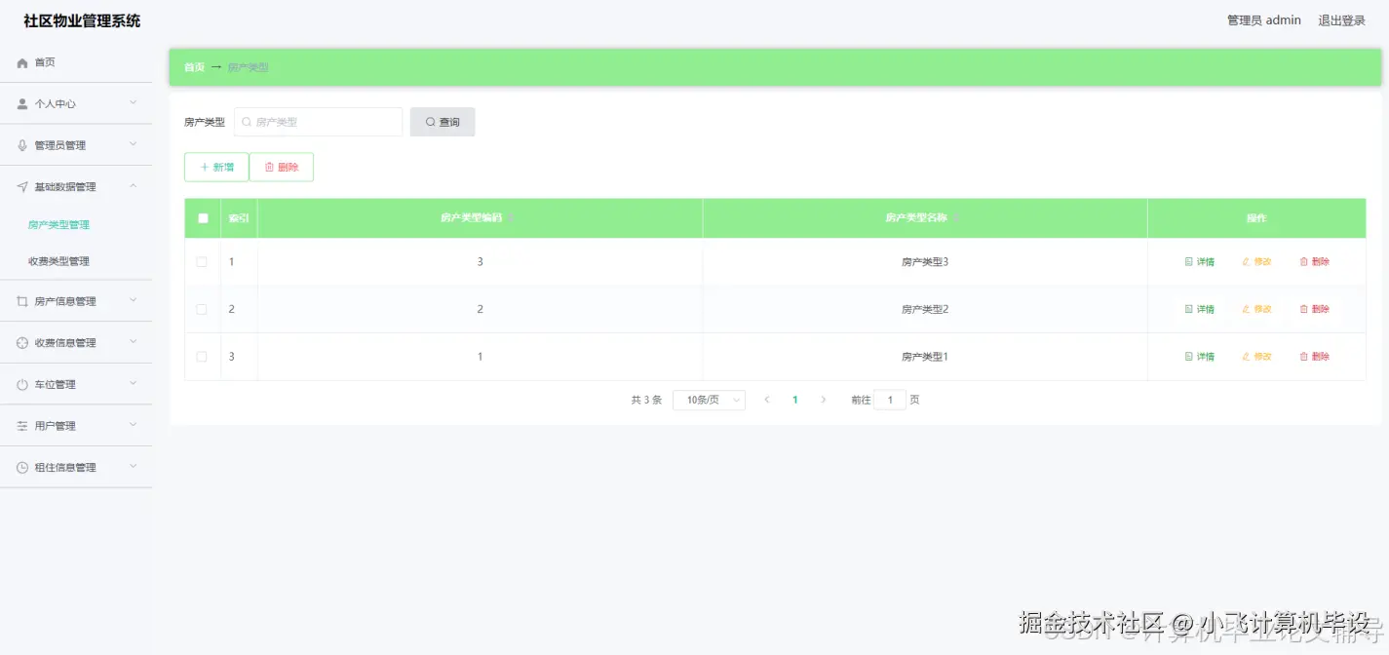The height and width of the screenshot is (655, 1389).
Task: Expand the 车位管理 menu chevron
Action: [x=134, y=384]
